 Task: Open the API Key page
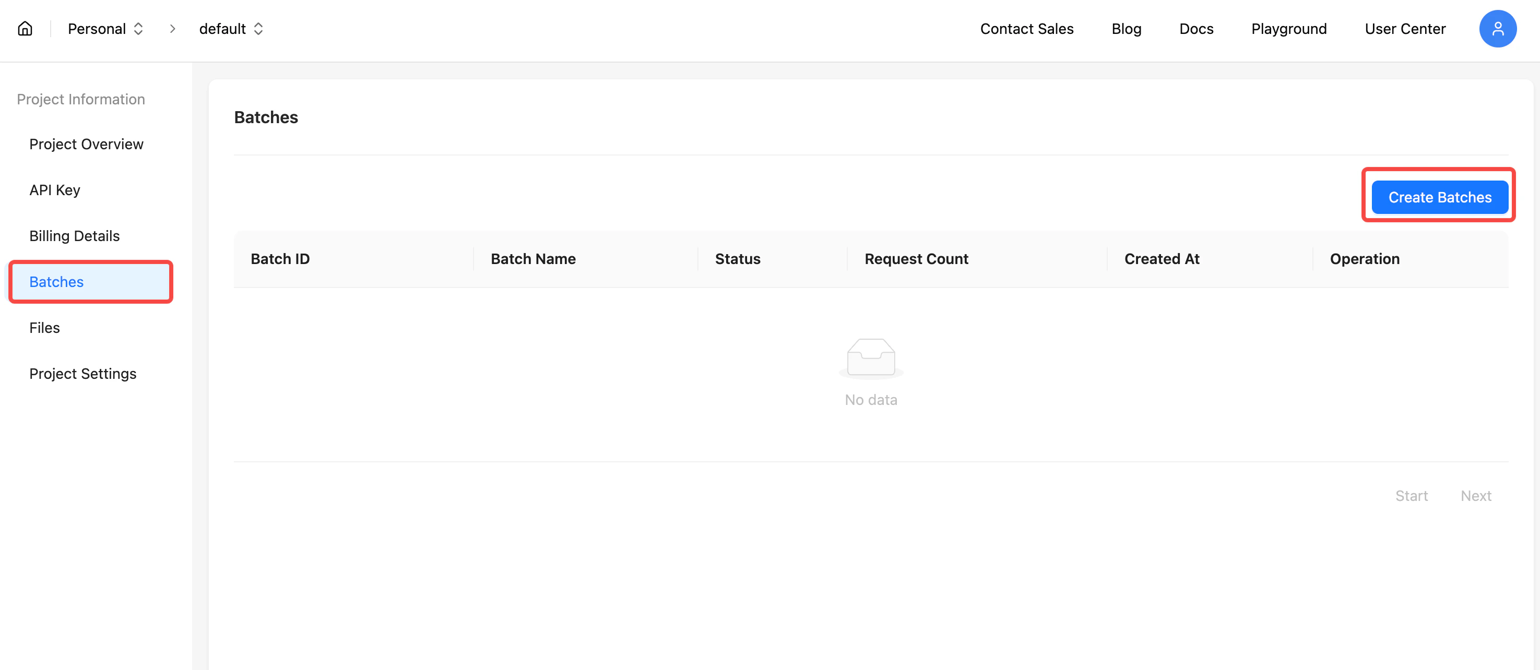click(x=54, y=190)
